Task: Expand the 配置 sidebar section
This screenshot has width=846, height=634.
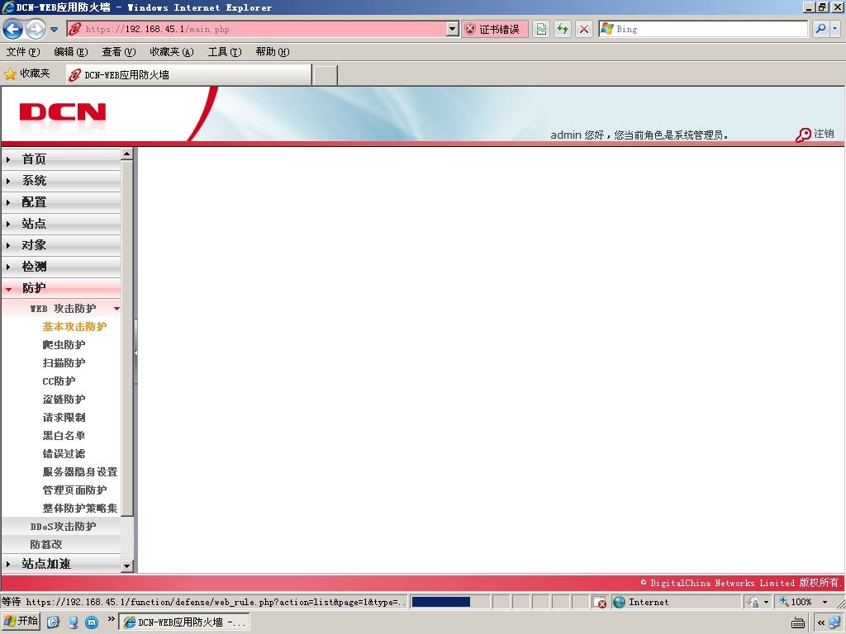Action: (61, 202)
